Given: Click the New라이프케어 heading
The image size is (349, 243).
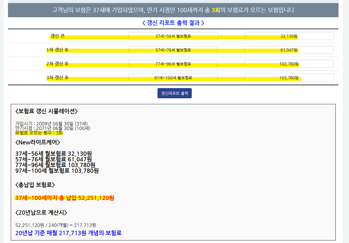Looking at the screenshot, I should [x=38, y=142].
